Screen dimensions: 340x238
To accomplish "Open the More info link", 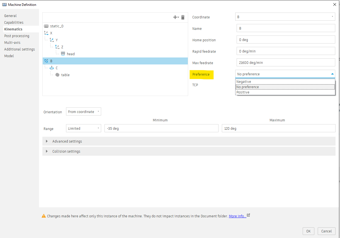I will [x=237, y=216].
